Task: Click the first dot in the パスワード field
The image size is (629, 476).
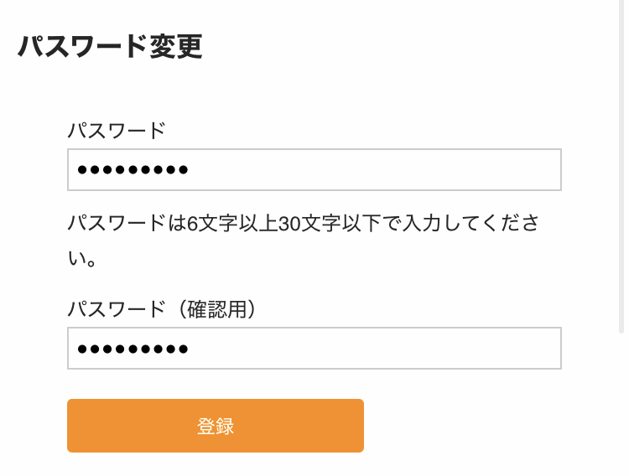Action: [x=81, y=171]
